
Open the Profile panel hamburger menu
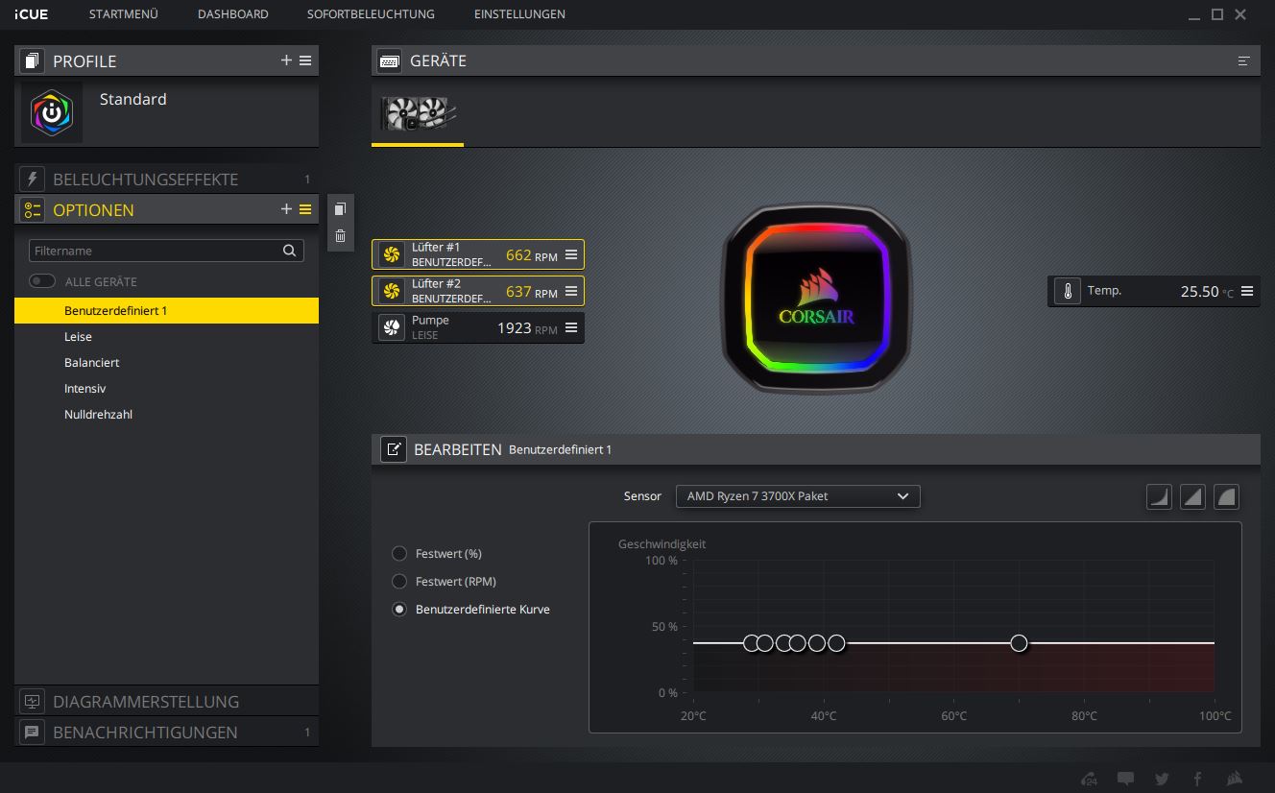tap(305, 60)
